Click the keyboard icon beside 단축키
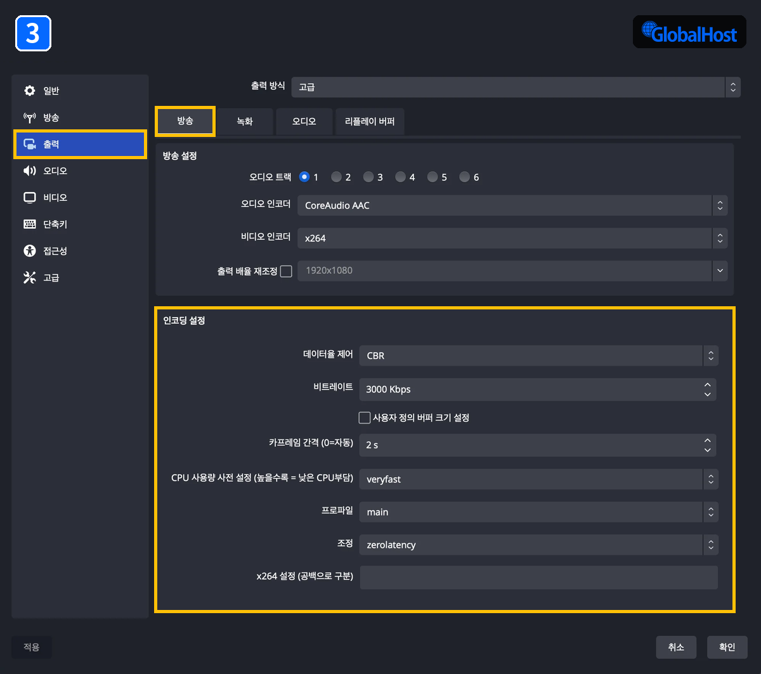 [x=30, y=224]
